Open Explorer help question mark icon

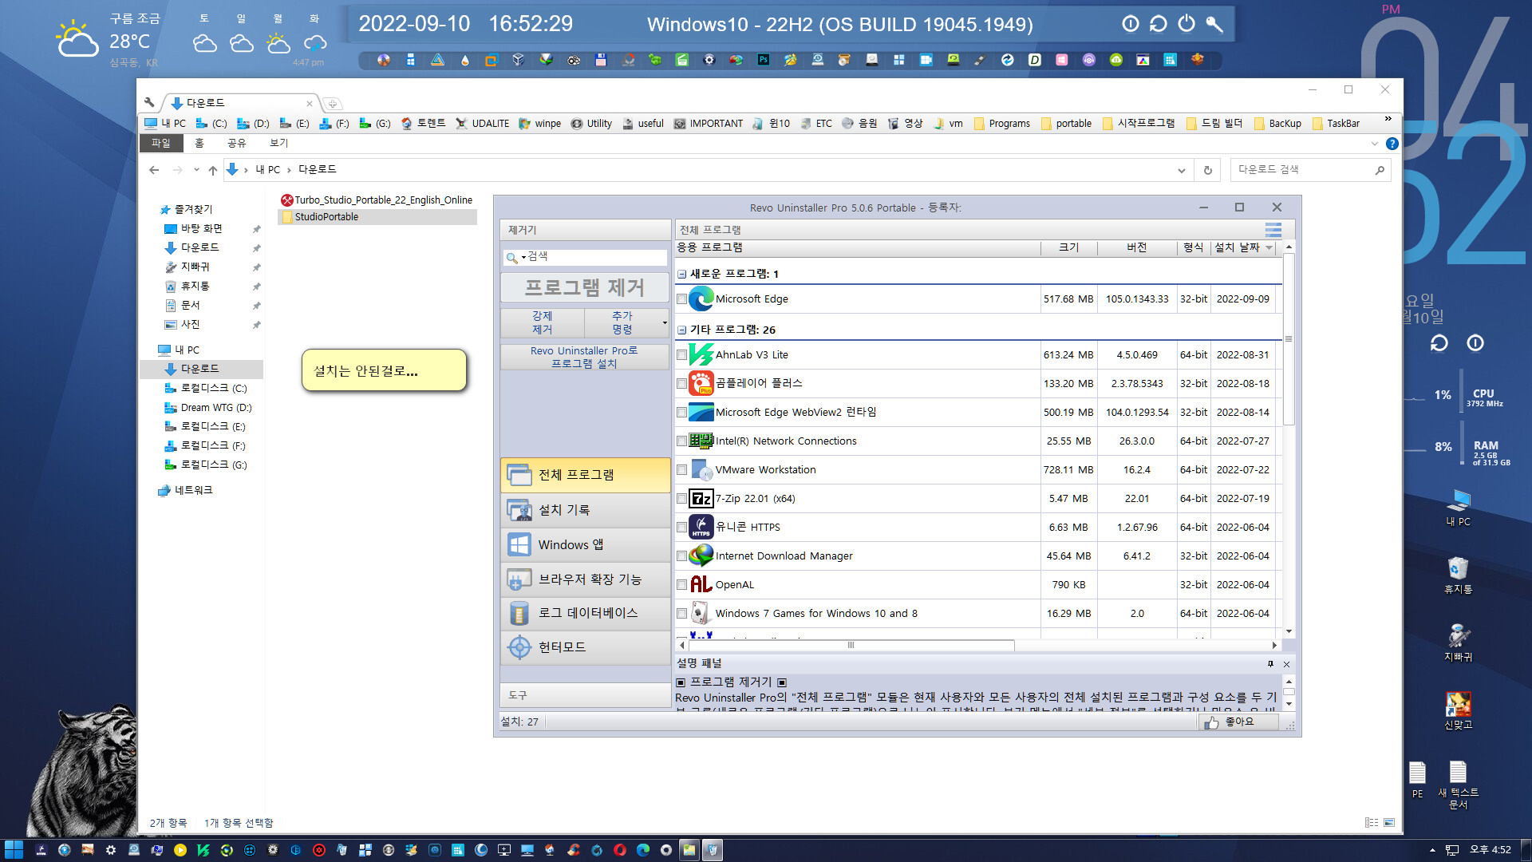(1392, 144)
